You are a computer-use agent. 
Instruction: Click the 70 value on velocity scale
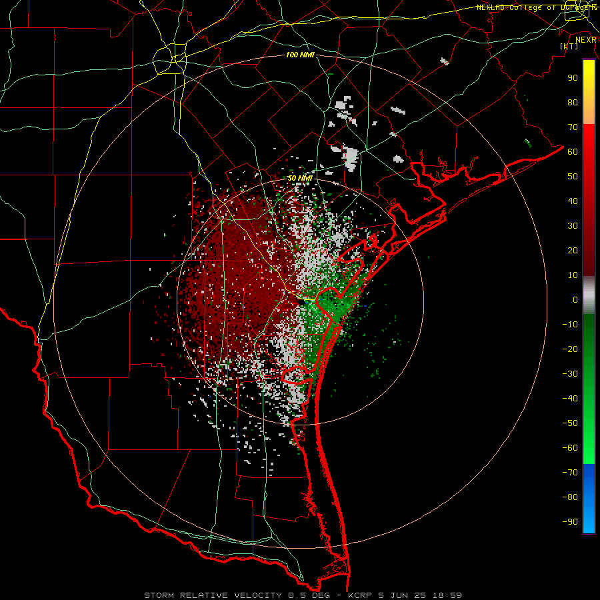[573, 127]
